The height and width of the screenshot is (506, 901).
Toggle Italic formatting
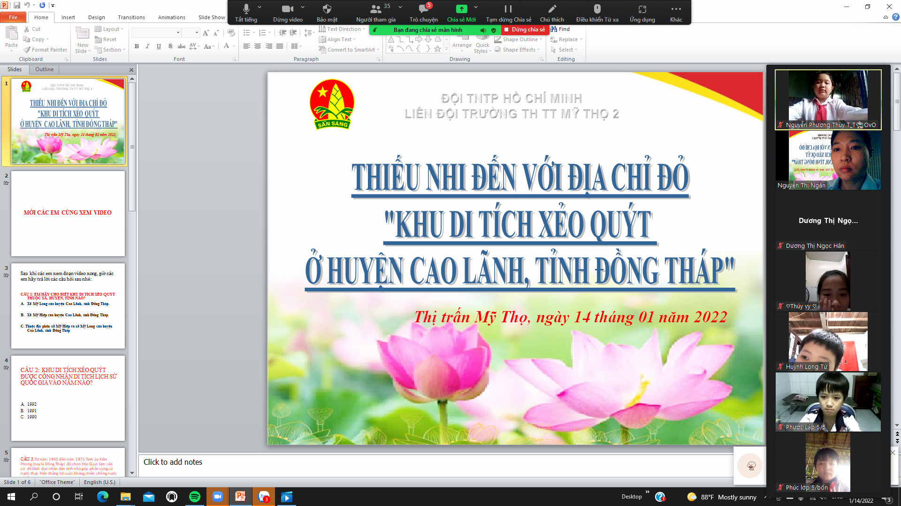pos(147,46)
